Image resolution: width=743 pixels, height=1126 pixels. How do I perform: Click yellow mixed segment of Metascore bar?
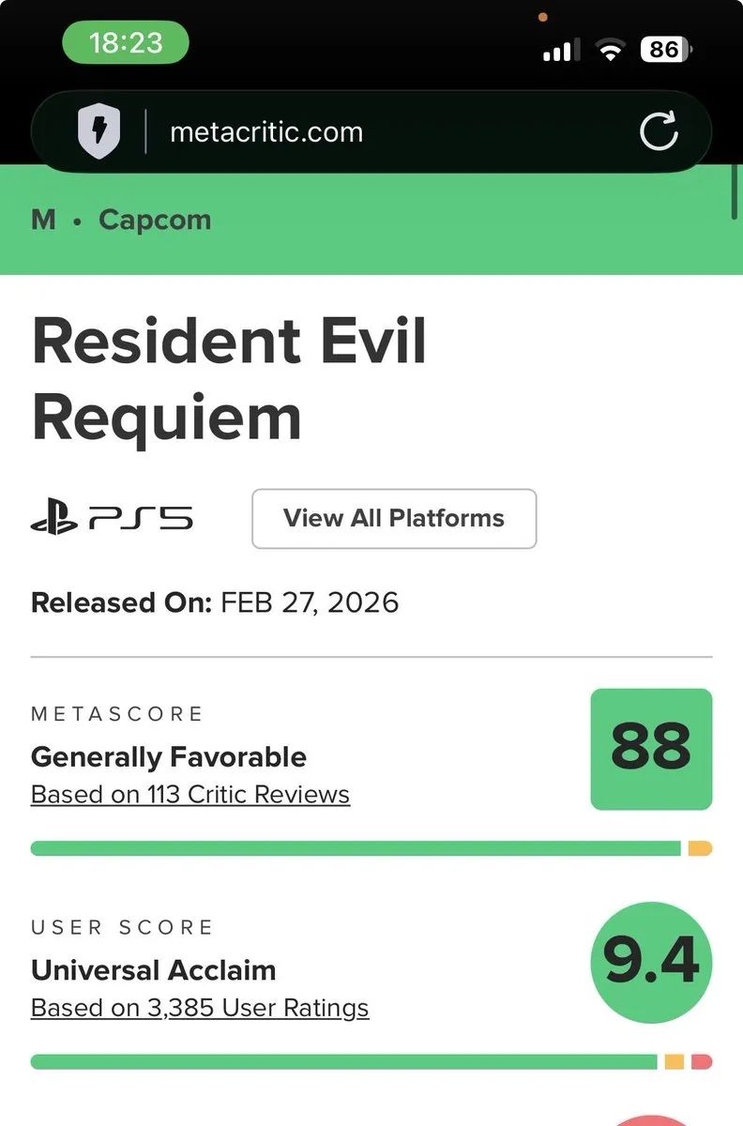700,848
